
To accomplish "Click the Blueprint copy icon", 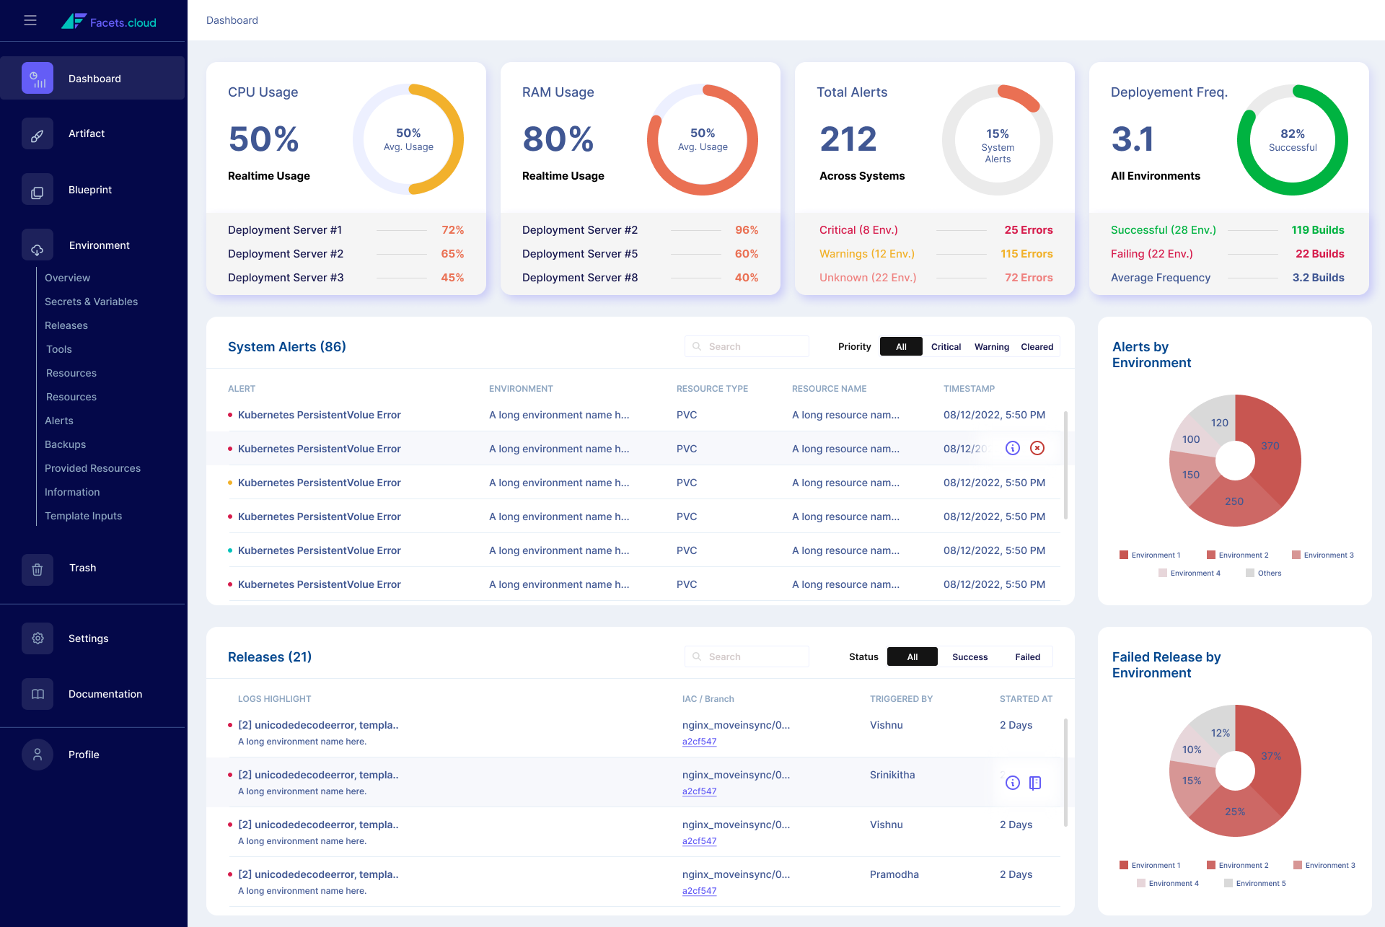I will click(38, 190).
